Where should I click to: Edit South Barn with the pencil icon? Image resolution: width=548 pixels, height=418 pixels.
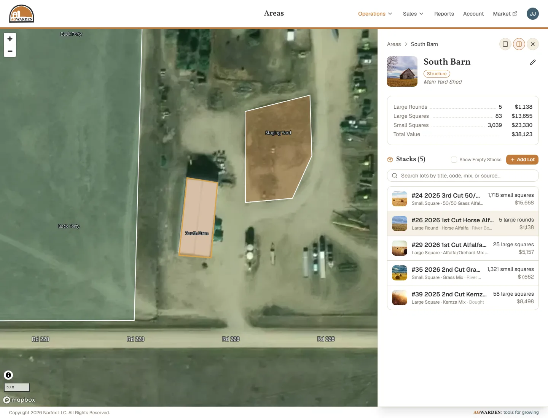click(x=533, y=62)
